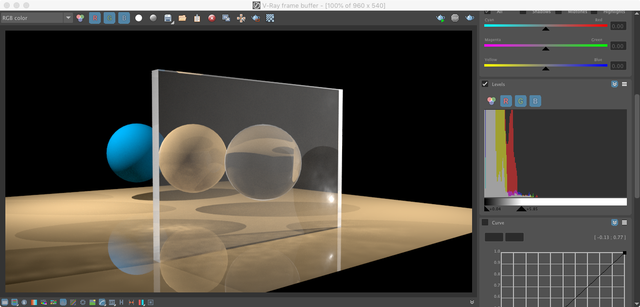Open the RGB color channel dropdown
640x307 pixels.
point(37,18)
